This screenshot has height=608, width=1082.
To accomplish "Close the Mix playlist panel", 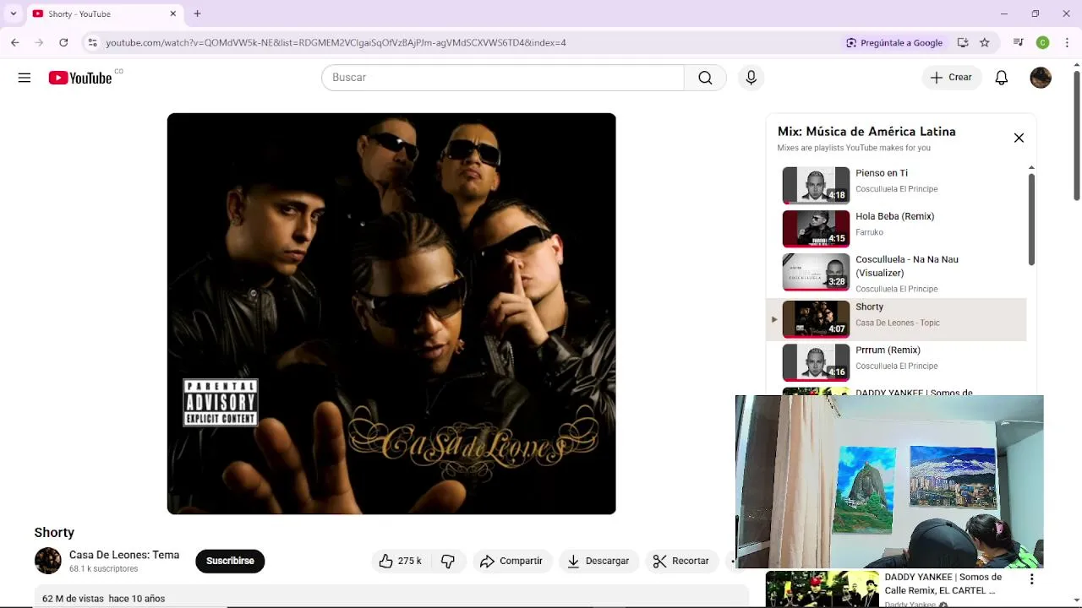I will 1019,138.
